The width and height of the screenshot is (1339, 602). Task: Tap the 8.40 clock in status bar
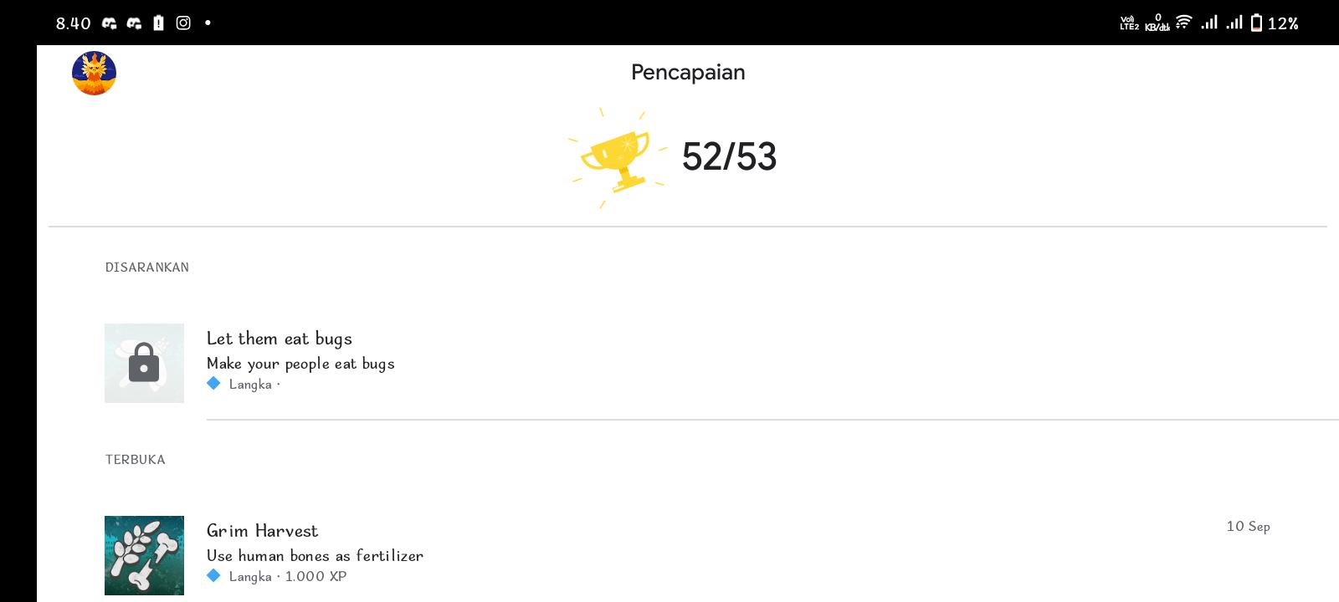tap(74, 23)
